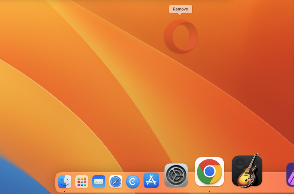Screen dimensions: 294x194
Task: Open the Mail app in Dock
Action: tap(99, 182)
